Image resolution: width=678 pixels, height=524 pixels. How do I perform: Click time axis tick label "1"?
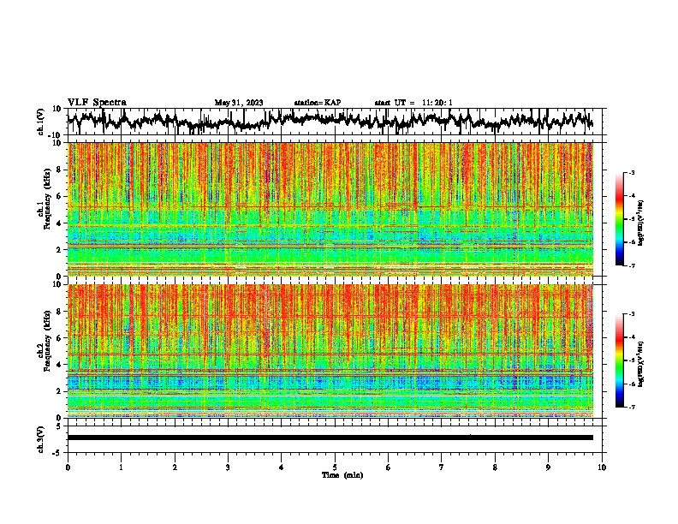[x=121, y=467]
